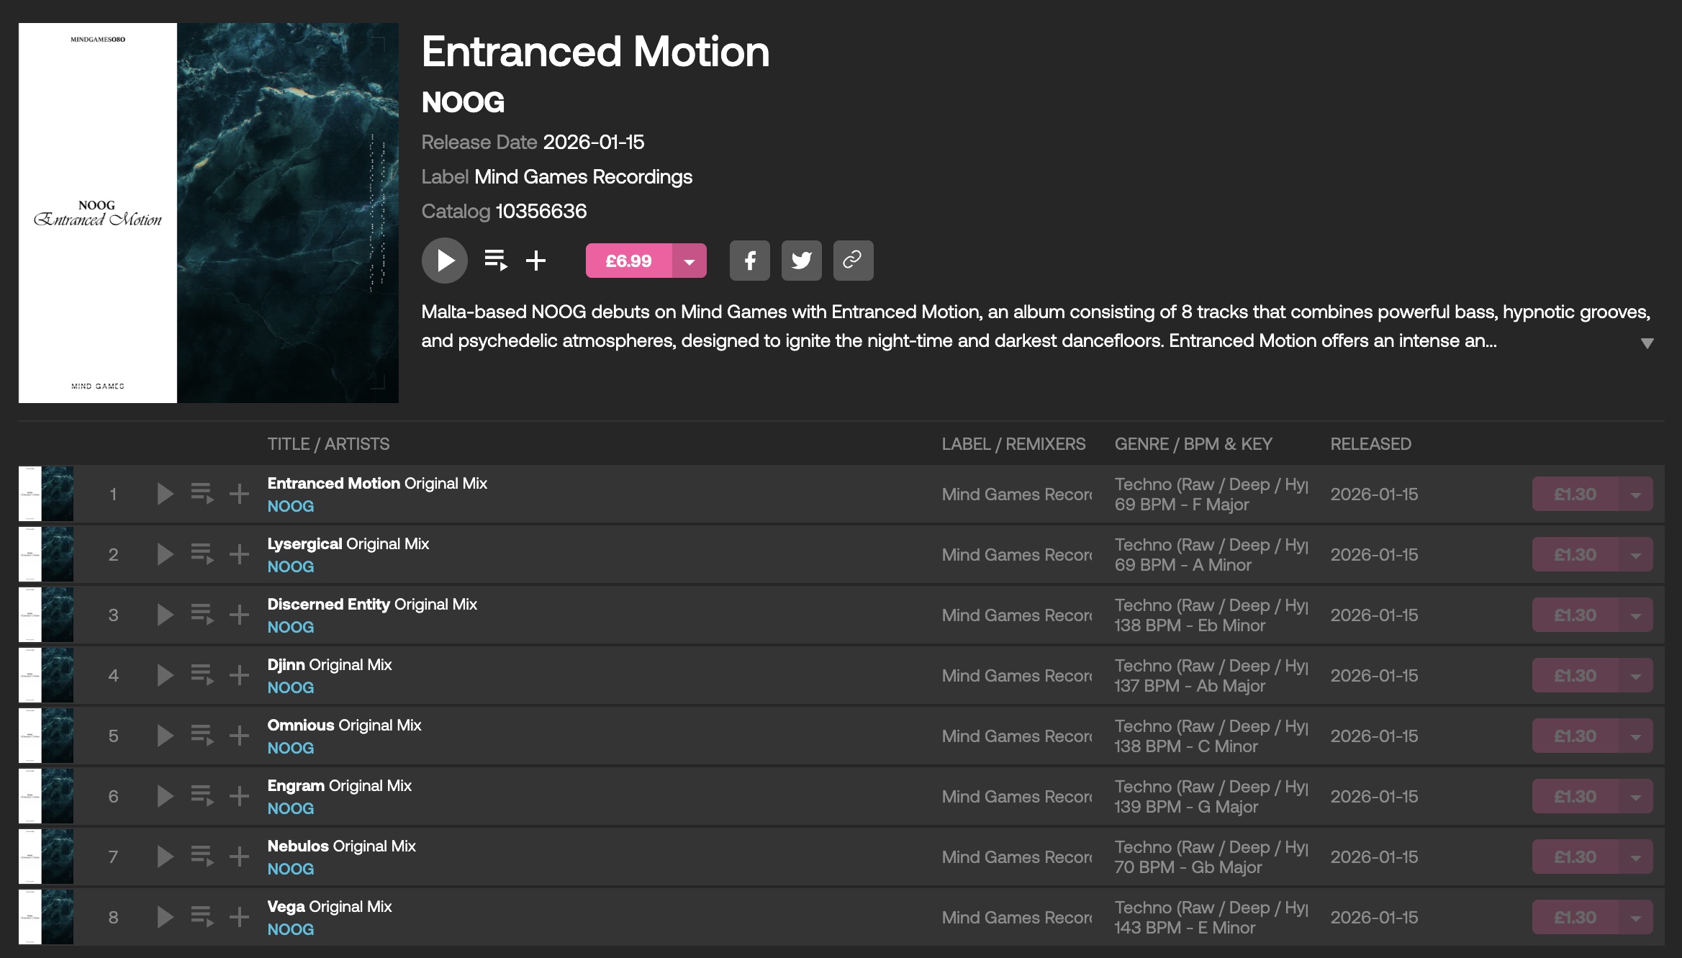This screenshot has height=958, width=1682.
Task: Click the plus icon beside the release queue button
Action: [535, 261]
